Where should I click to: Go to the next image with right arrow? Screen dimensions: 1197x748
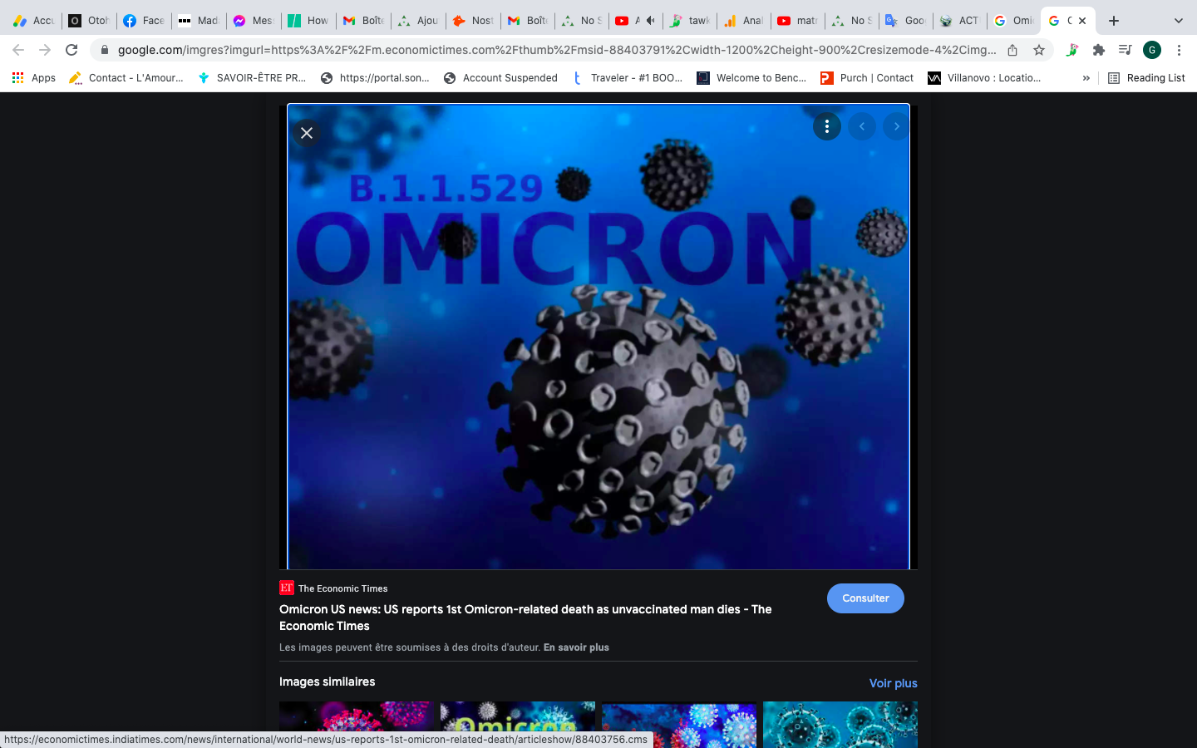coord(896,126)
